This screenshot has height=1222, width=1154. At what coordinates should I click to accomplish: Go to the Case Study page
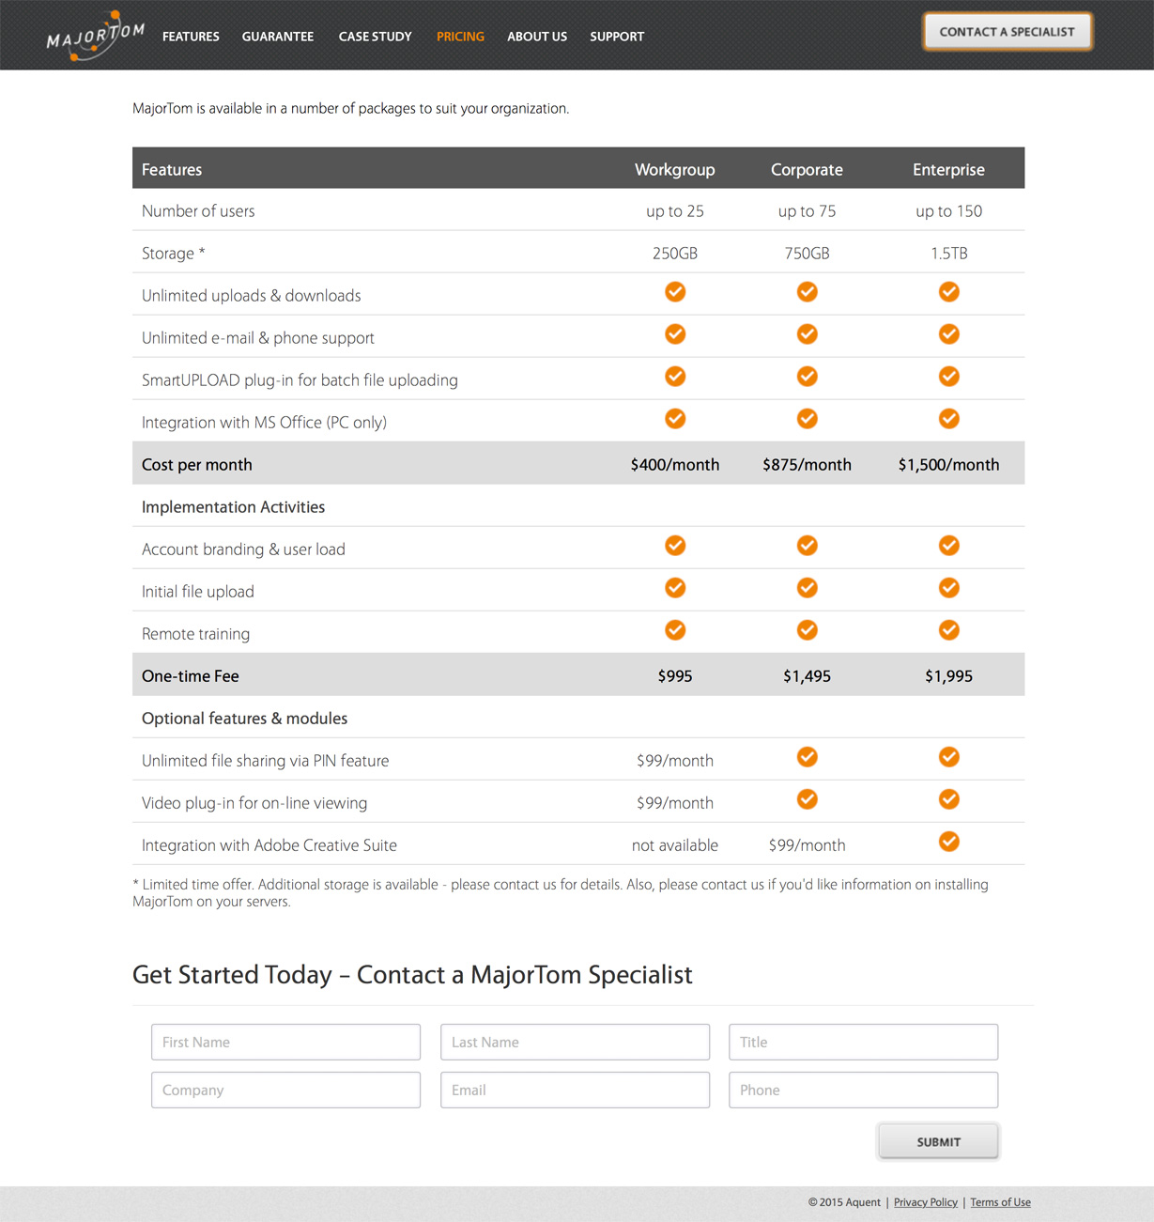[375, 37]
